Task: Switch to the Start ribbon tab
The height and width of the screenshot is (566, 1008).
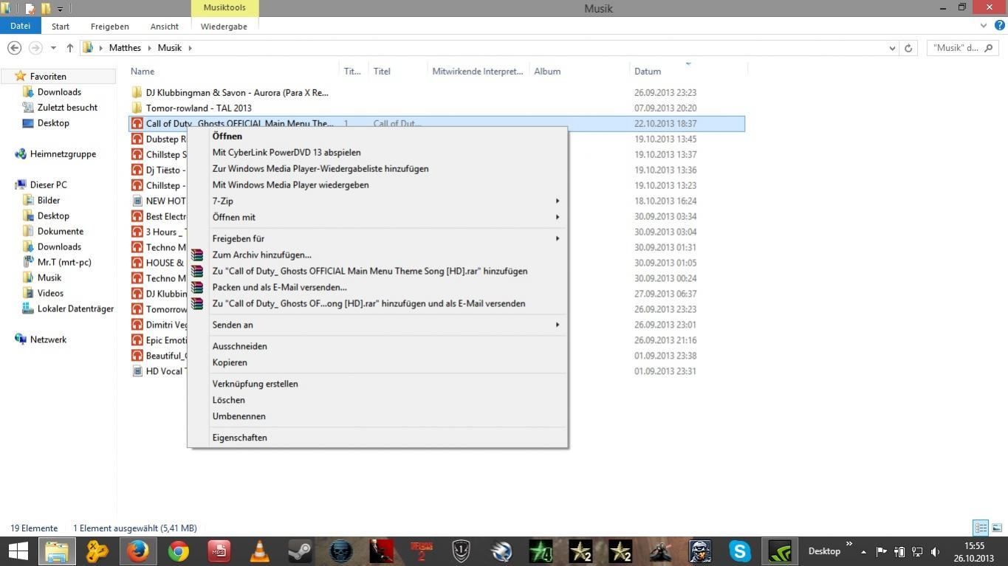Action: (61, 26)
